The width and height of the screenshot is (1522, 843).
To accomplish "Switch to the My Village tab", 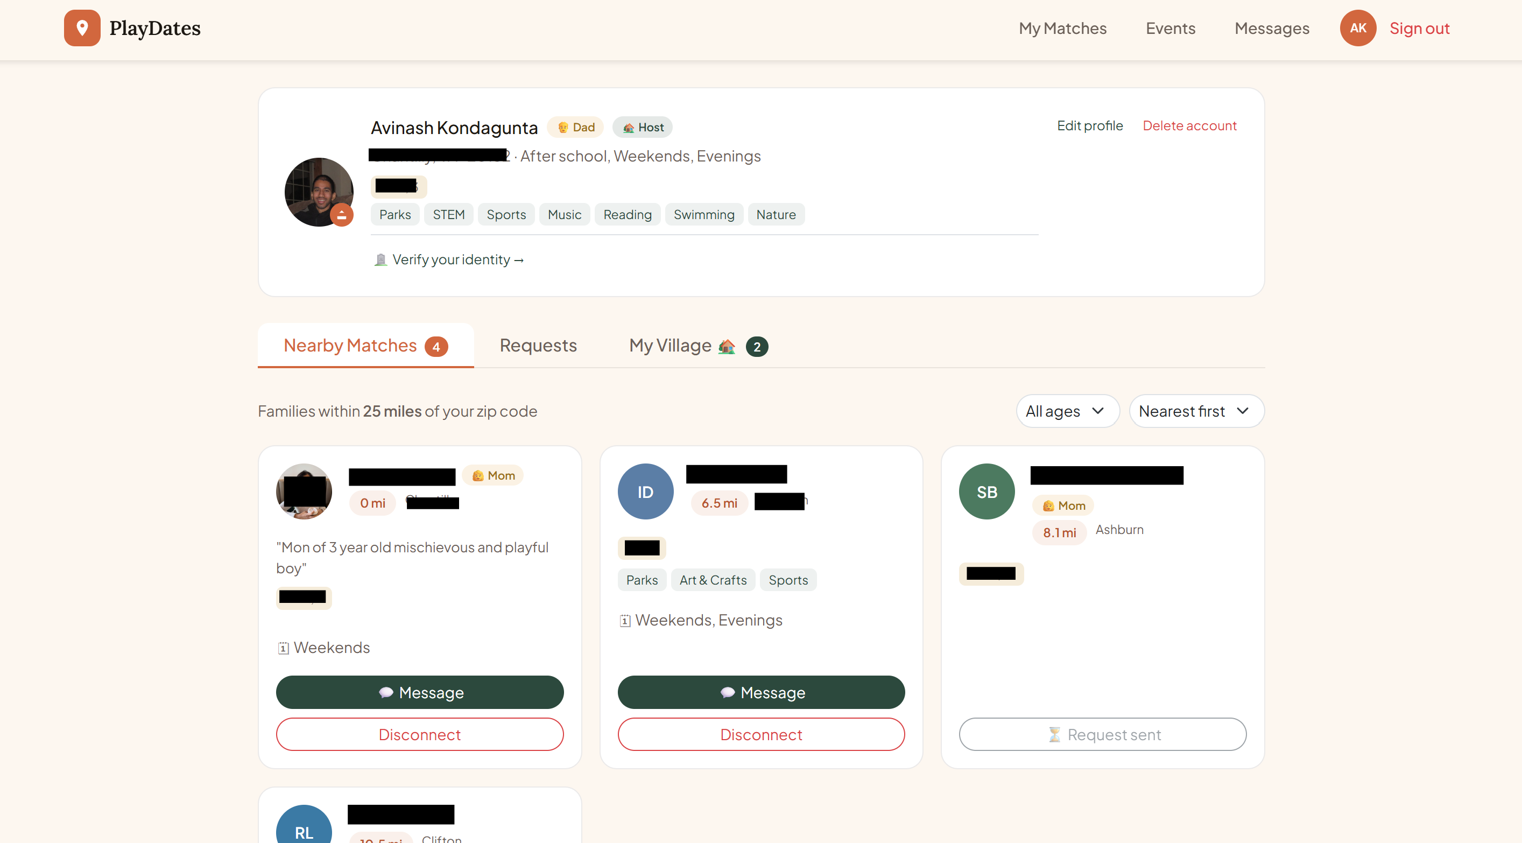I will pyautogui.click(x=699, y=345).
